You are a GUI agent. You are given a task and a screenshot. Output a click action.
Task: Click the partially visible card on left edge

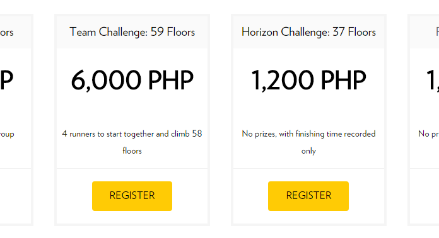pyautogui.click(x=15, y=120)
